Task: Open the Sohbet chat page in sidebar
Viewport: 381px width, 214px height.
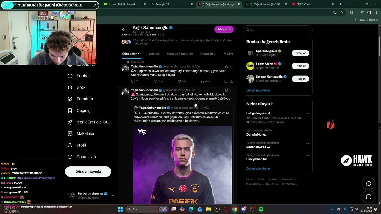Action: [x=79, y=76]
